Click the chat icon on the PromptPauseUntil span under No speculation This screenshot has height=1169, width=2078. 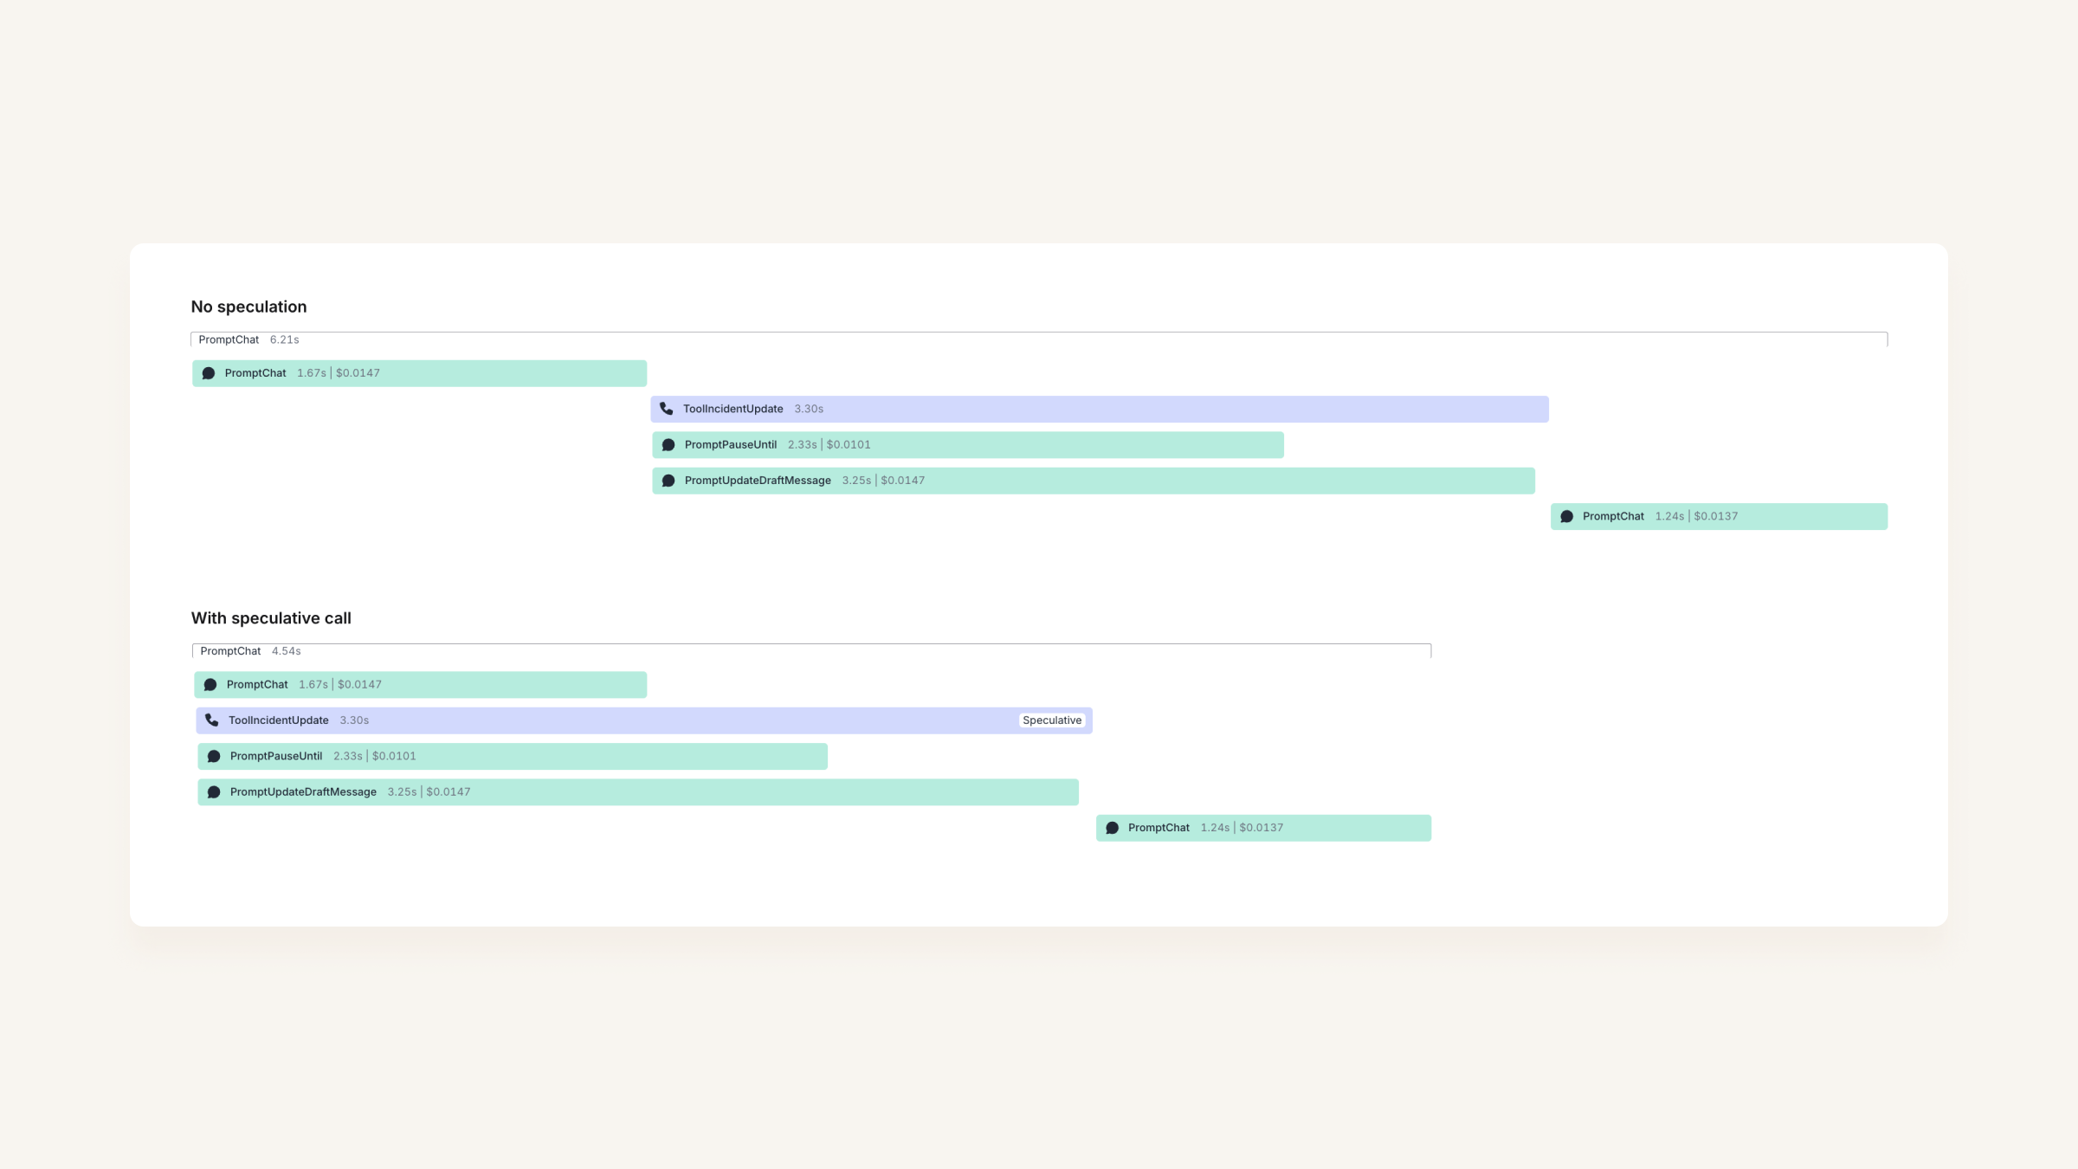(668, 445)
